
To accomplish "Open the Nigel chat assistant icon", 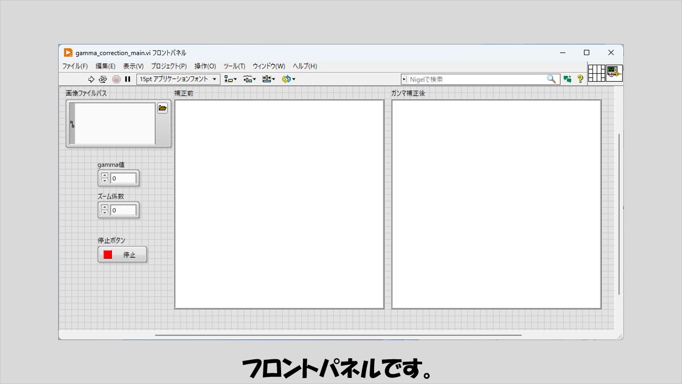I will pos(568,79).
